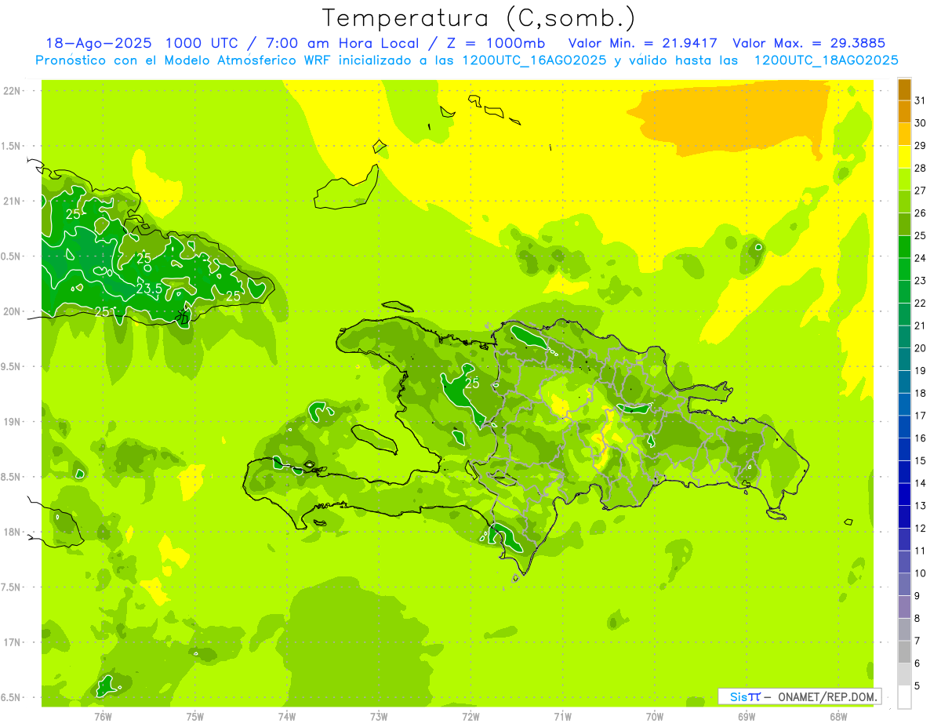Click the '25' contour label over Haiti

(473, 383)
